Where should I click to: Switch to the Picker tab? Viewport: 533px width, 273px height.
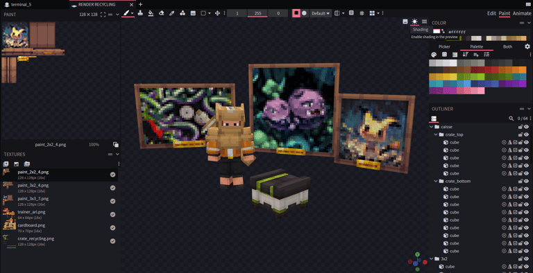click(x=444, y=46)
